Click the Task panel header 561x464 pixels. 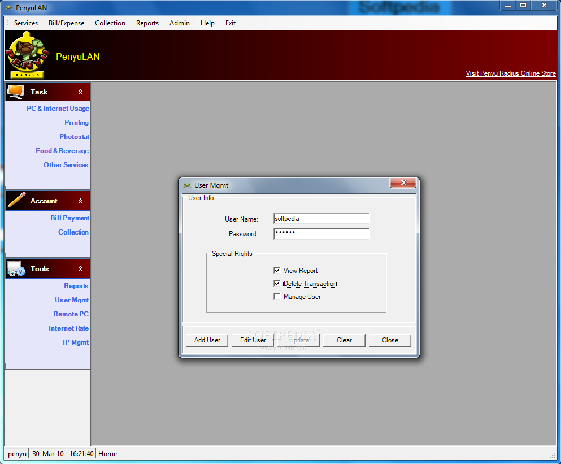(x=47, y=92)
